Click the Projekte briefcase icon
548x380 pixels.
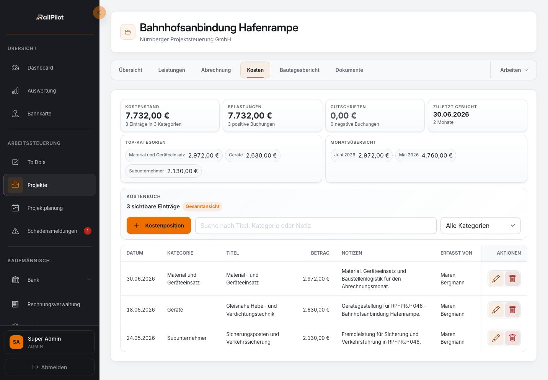pos(15,185)
